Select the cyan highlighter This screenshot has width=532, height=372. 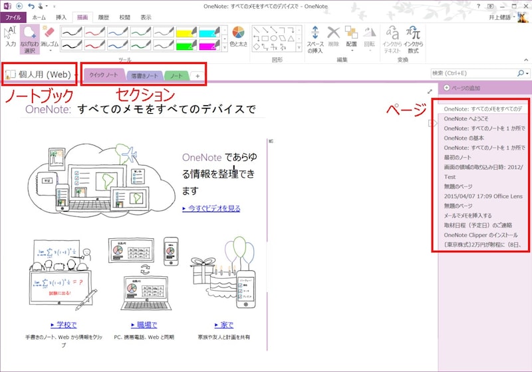(209, 32)
